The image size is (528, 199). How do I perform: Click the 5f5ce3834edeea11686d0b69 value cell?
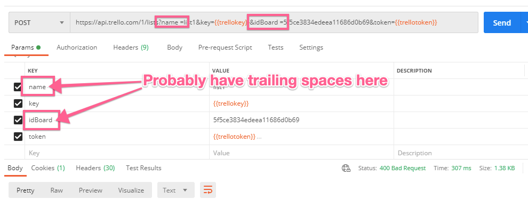(x=301, y=120)
